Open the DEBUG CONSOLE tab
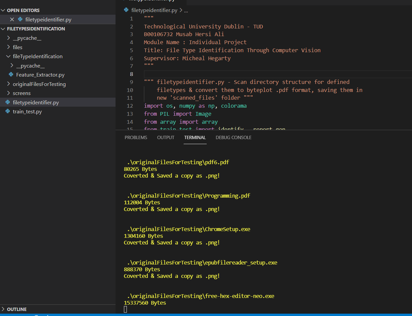Screen dimensions: 412x316 233,137
